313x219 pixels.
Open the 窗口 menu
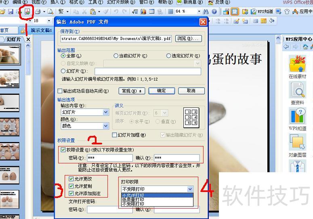pyautogui.click(x=147, y=2)
